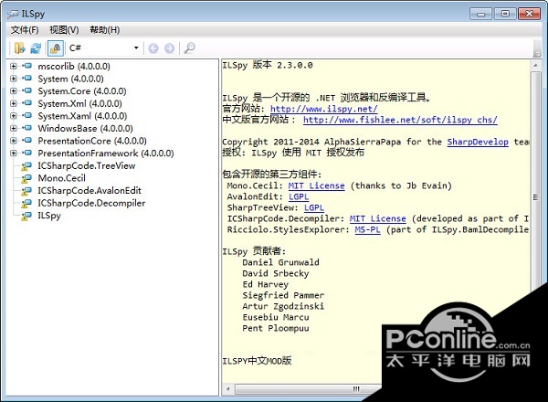Click the PresentationFramework assembly icon
548x402 pixels.
[26, 153]
